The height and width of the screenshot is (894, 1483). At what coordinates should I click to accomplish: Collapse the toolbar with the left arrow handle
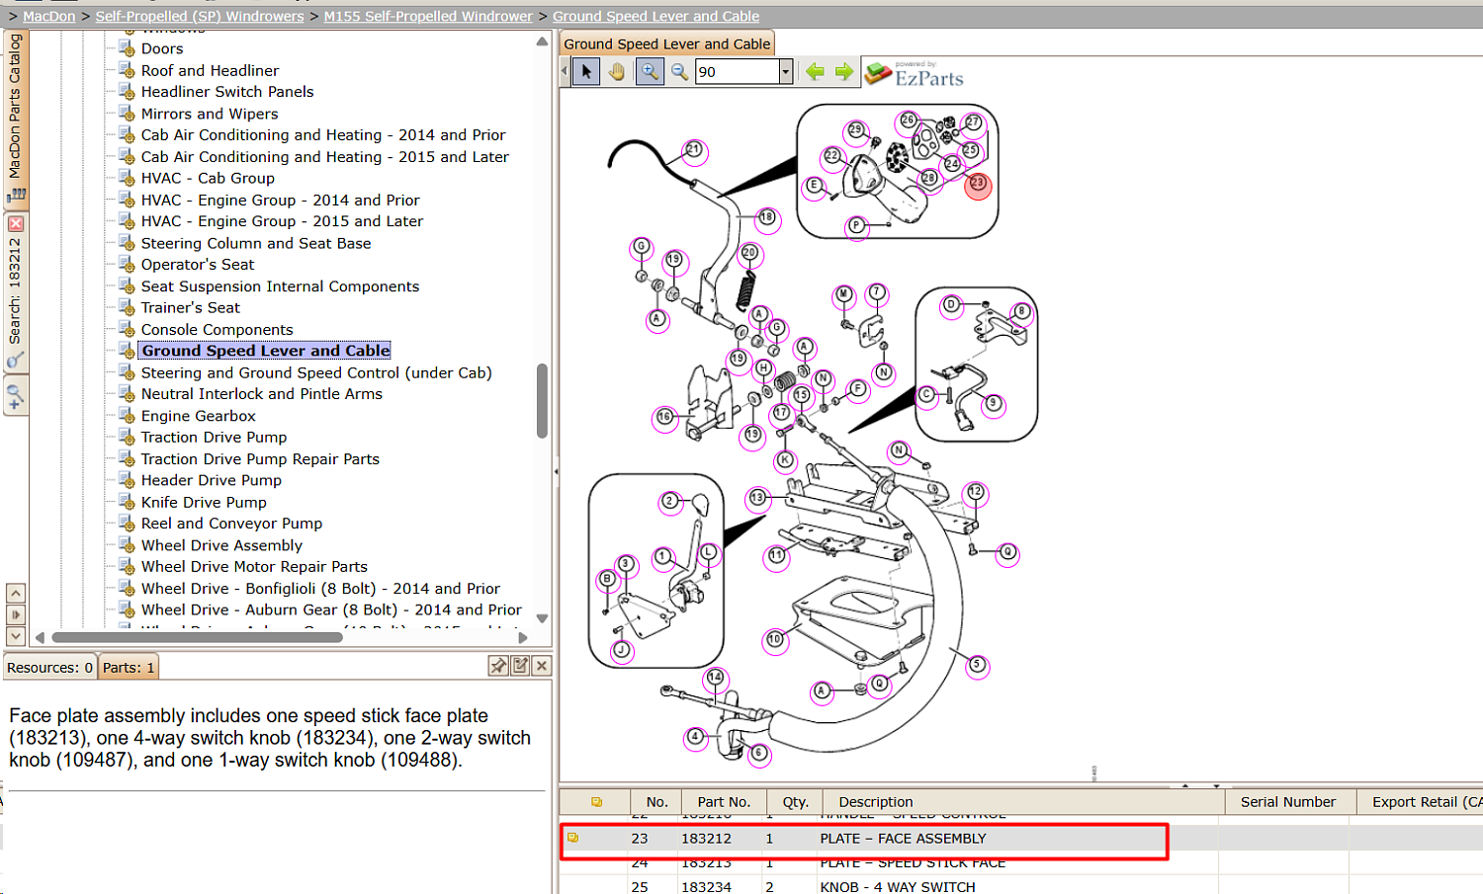565,71
